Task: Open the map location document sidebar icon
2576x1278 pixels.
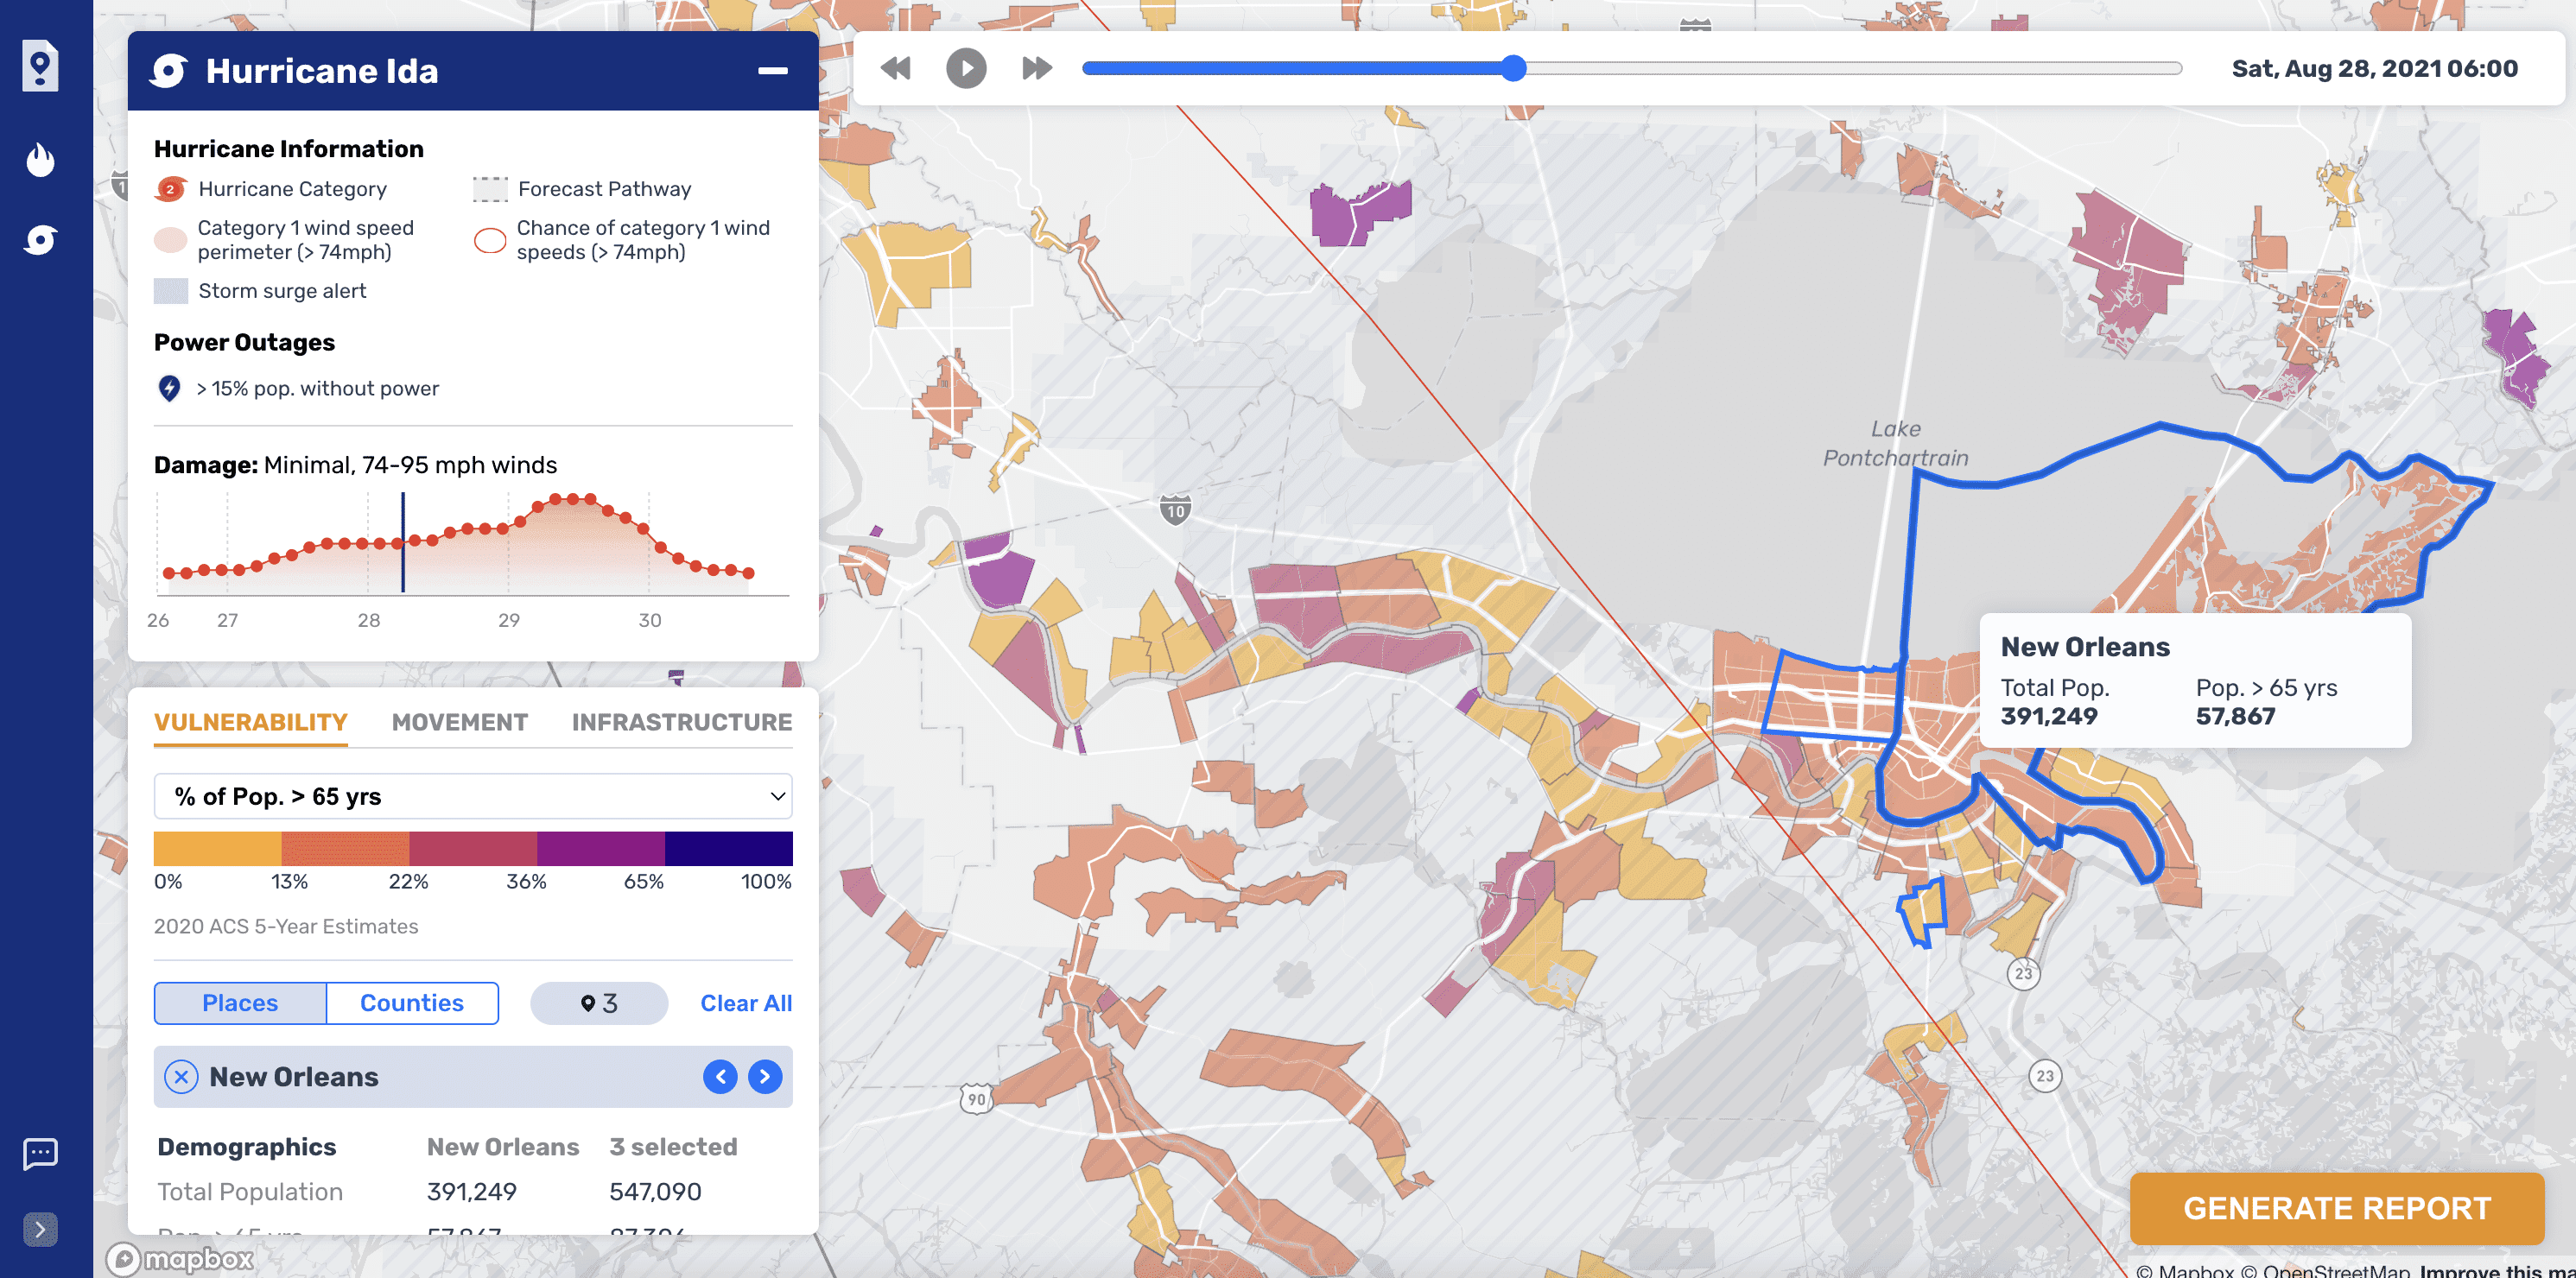Action: pos(40,67)
